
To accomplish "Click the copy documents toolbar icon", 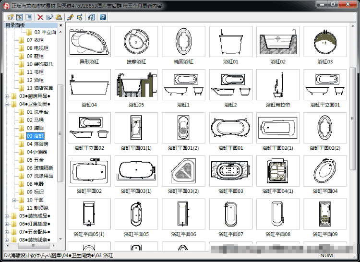I will [x=49, y=17].
